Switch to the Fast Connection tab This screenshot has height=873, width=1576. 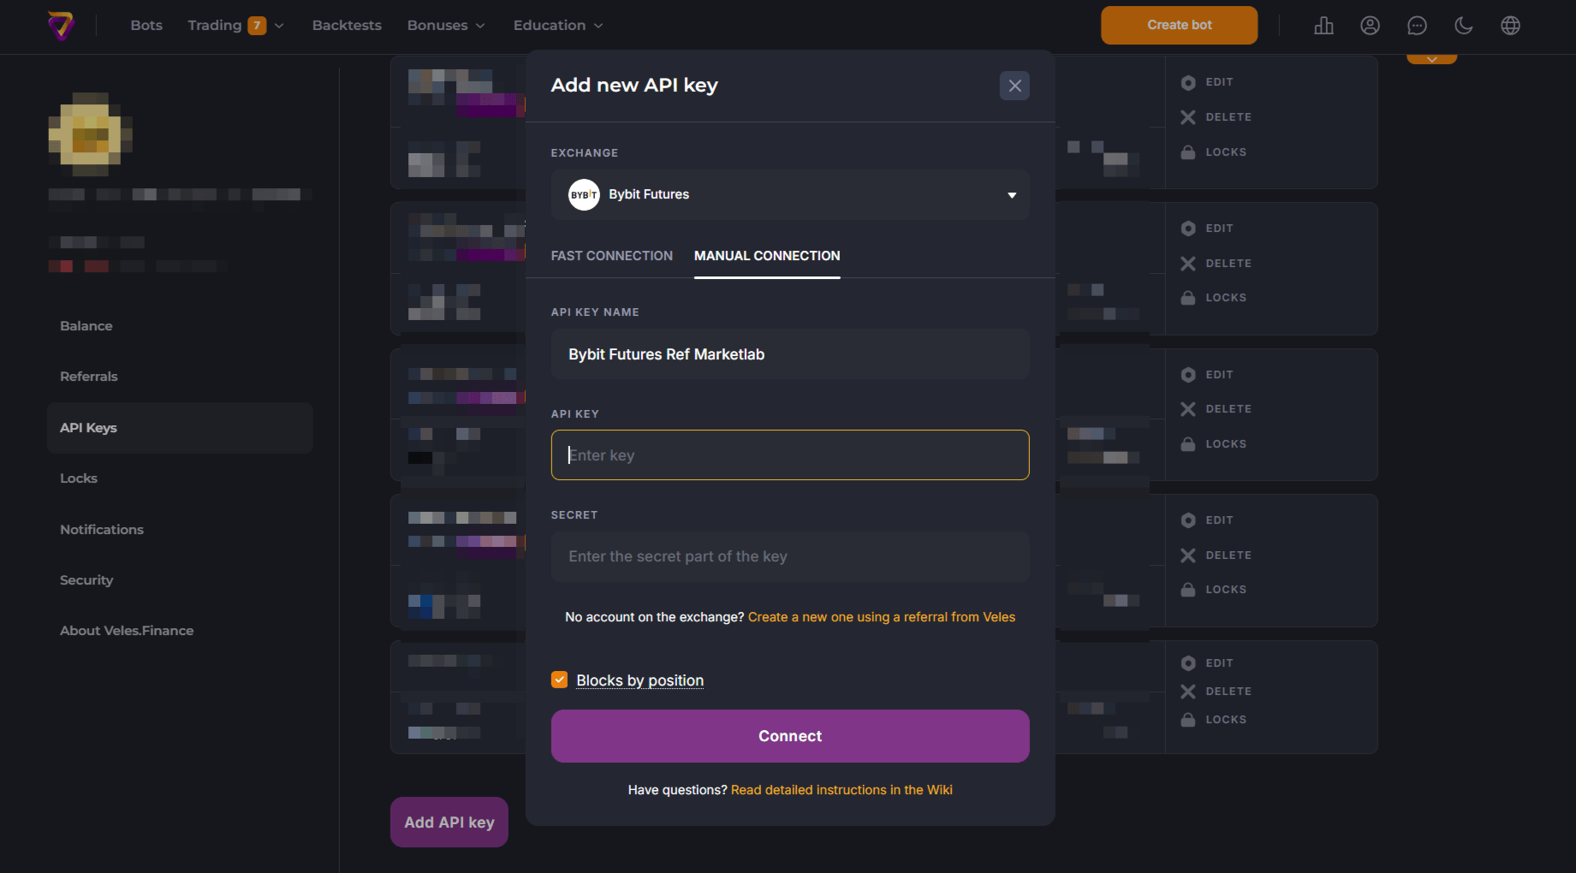pos(611,255)
